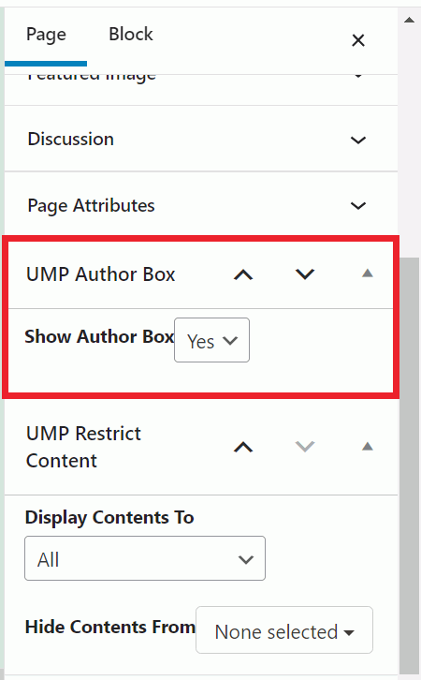Open the Show Author Box Yes dropdown
Viewport: 421px width, 680px height.
click(x=211, y=340)
